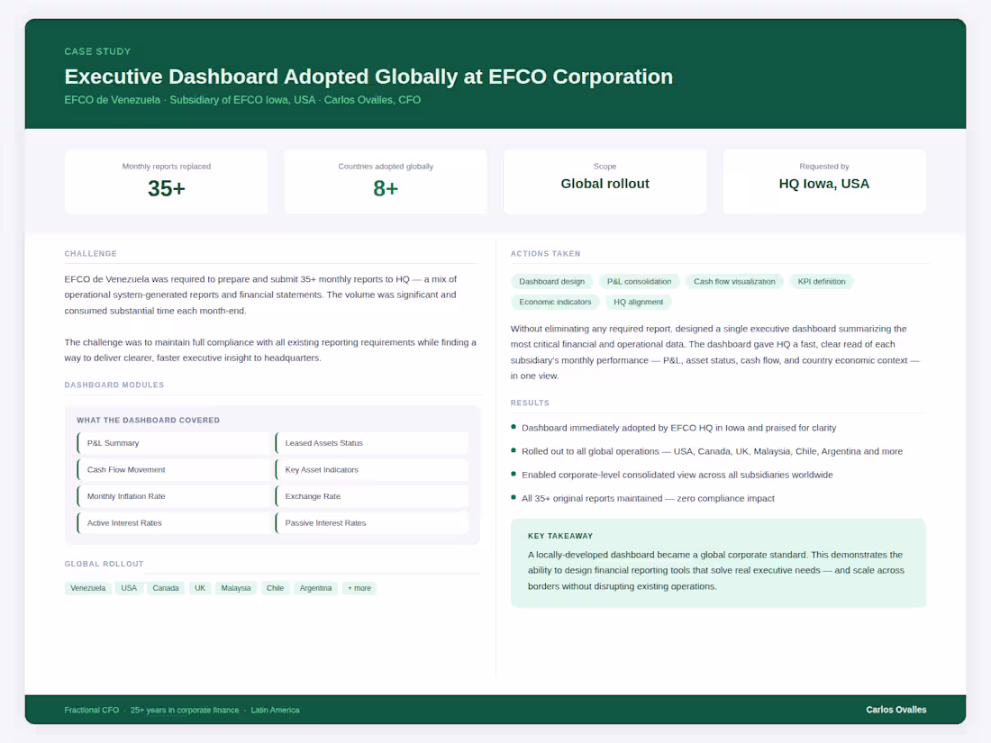Click the HQ alignment tag
Image resolution: width=991 pixels, height=743 pixels.
click(x=638, y=302)
